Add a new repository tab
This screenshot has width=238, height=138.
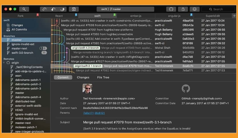coord(234,16)
